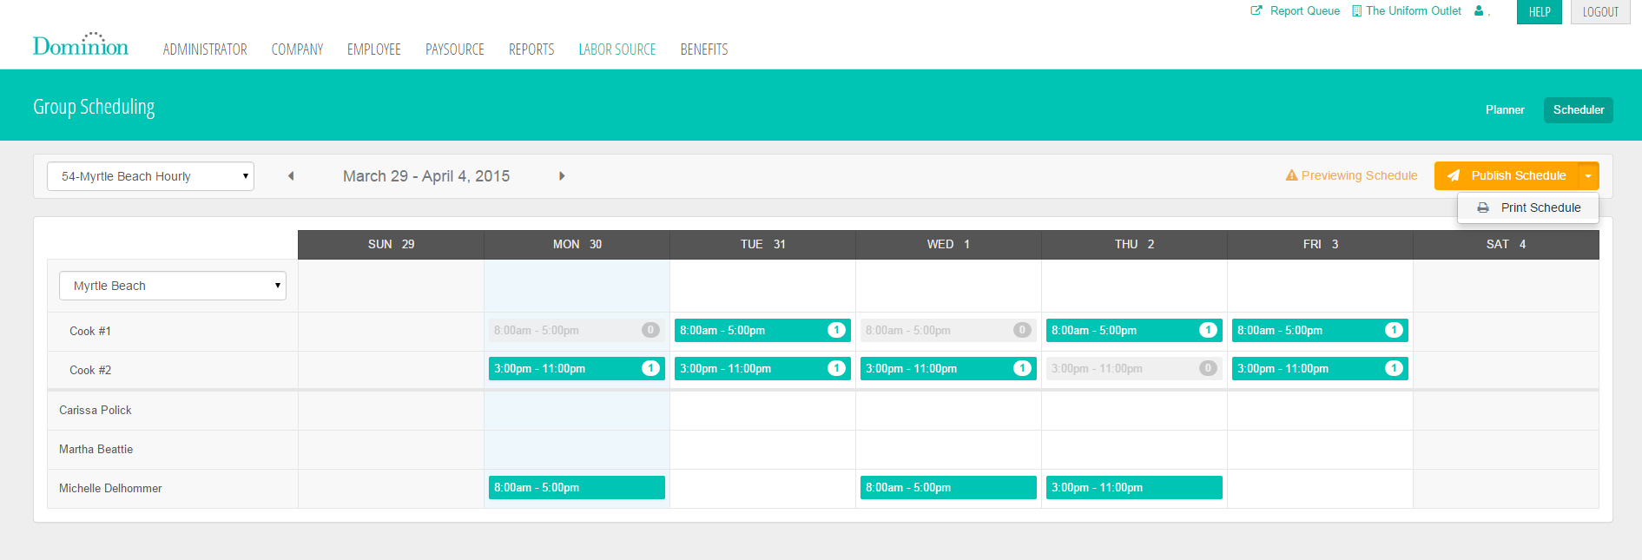Open the EMPLOYEE menu
Screen dimensions: 1642x560
click(374, 49)
